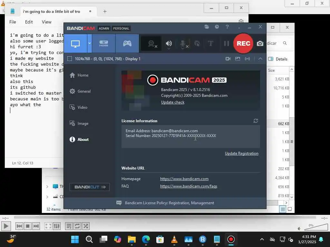This screenshot has height=247, width=330.
Task: Take a screenshot with camera icon
Action: tap(260, 43)
